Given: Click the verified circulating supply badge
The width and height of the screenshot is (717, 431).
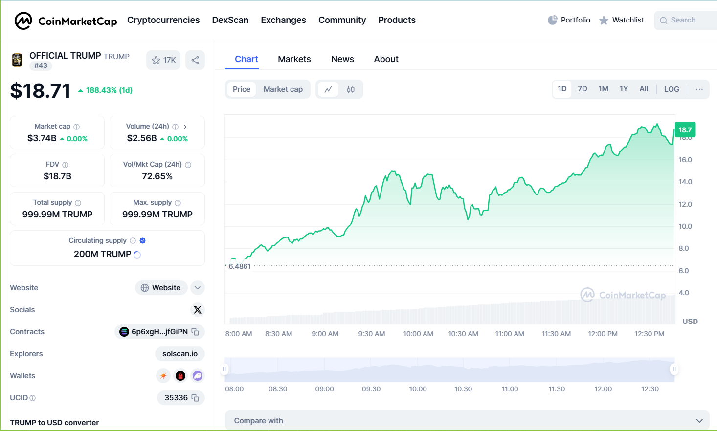Looking at the screenshot, I should (142, 241).
